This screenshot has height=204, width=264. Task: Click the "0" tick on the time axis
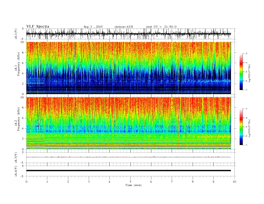(x=26, y=182)
